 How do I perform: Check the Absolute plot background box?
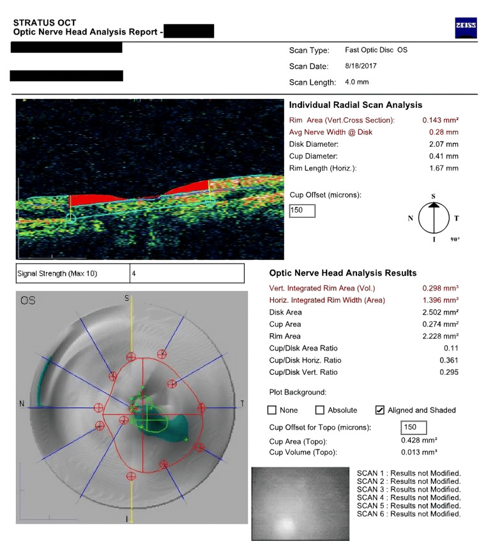pos(319,410)
